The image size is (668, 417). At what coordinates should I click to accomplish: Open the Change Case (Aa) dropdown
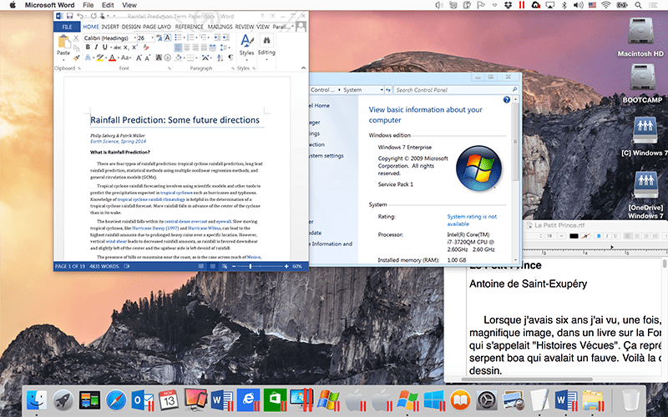click(x=126, y=58)
